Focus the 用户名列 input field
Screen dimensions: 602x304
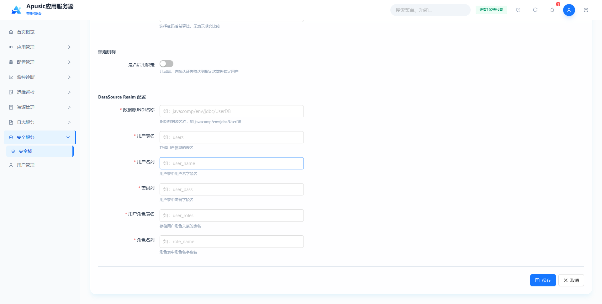point(232,163)
